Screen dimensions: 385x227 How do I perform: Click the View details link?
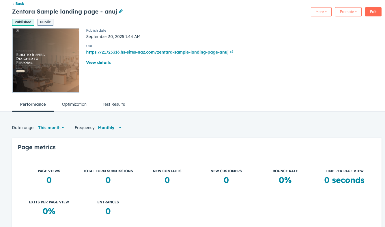[x=98, y=63]
